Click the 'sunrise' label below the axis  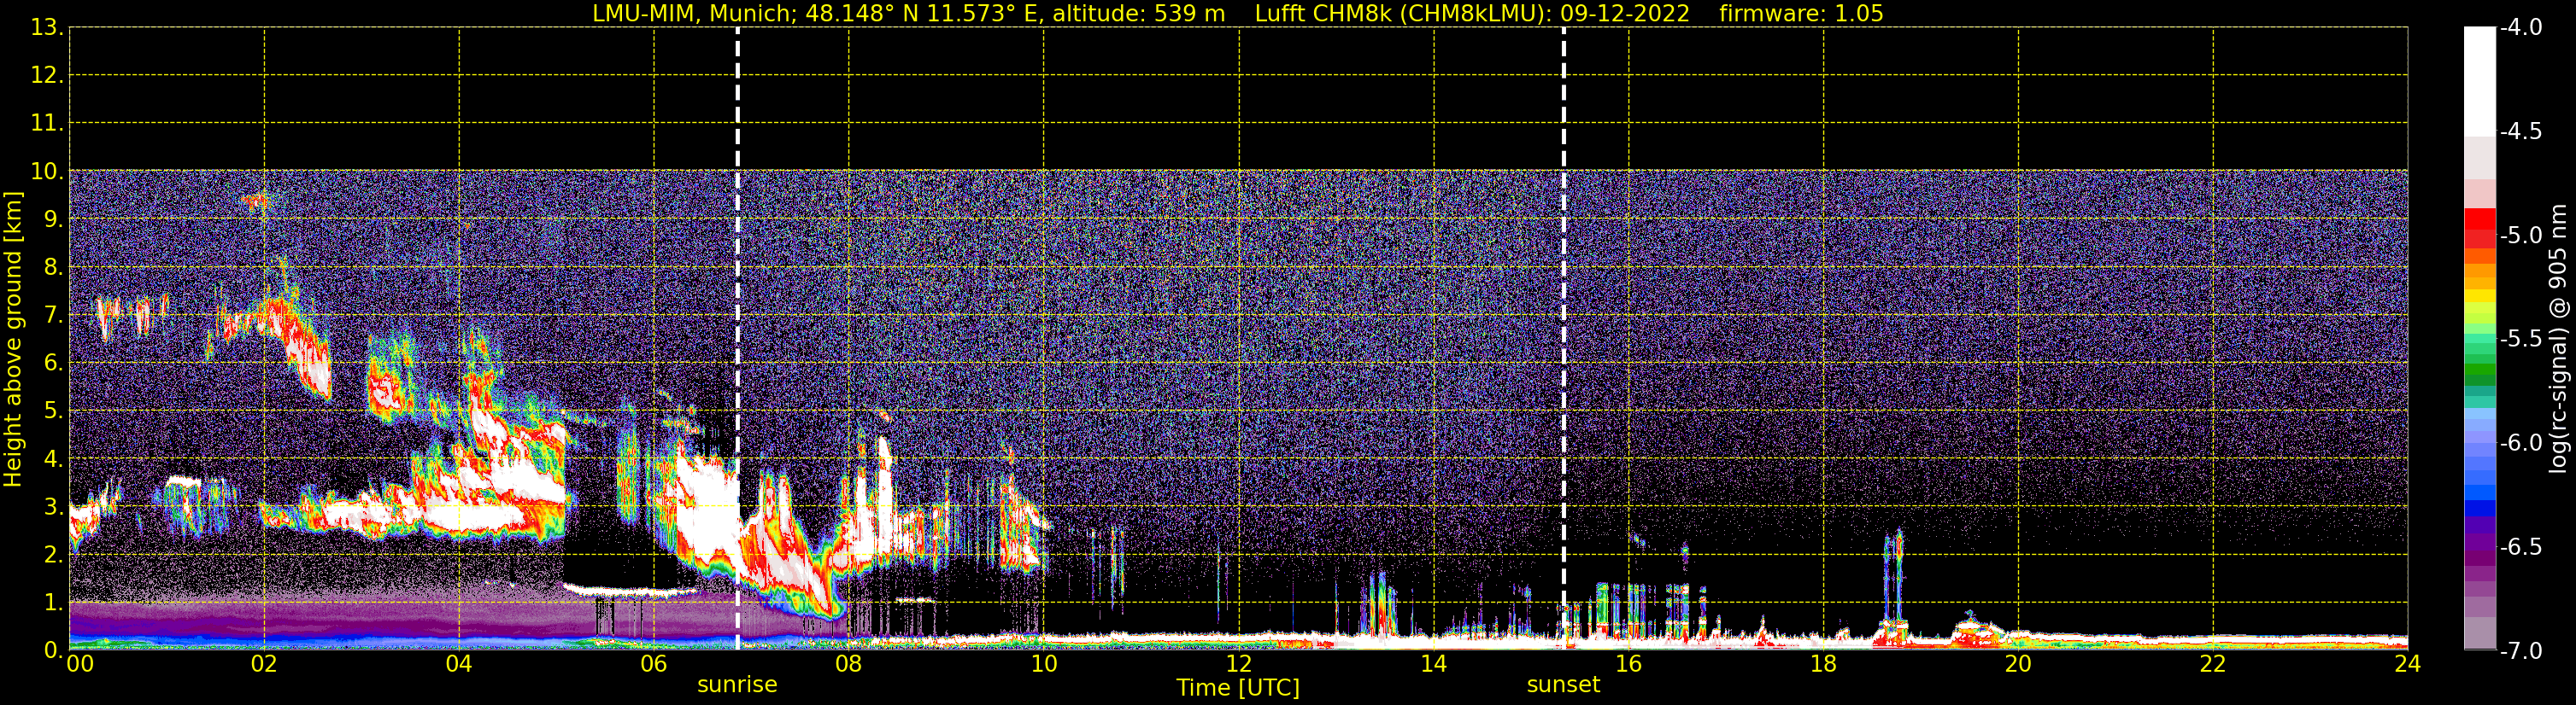[737, 685]
